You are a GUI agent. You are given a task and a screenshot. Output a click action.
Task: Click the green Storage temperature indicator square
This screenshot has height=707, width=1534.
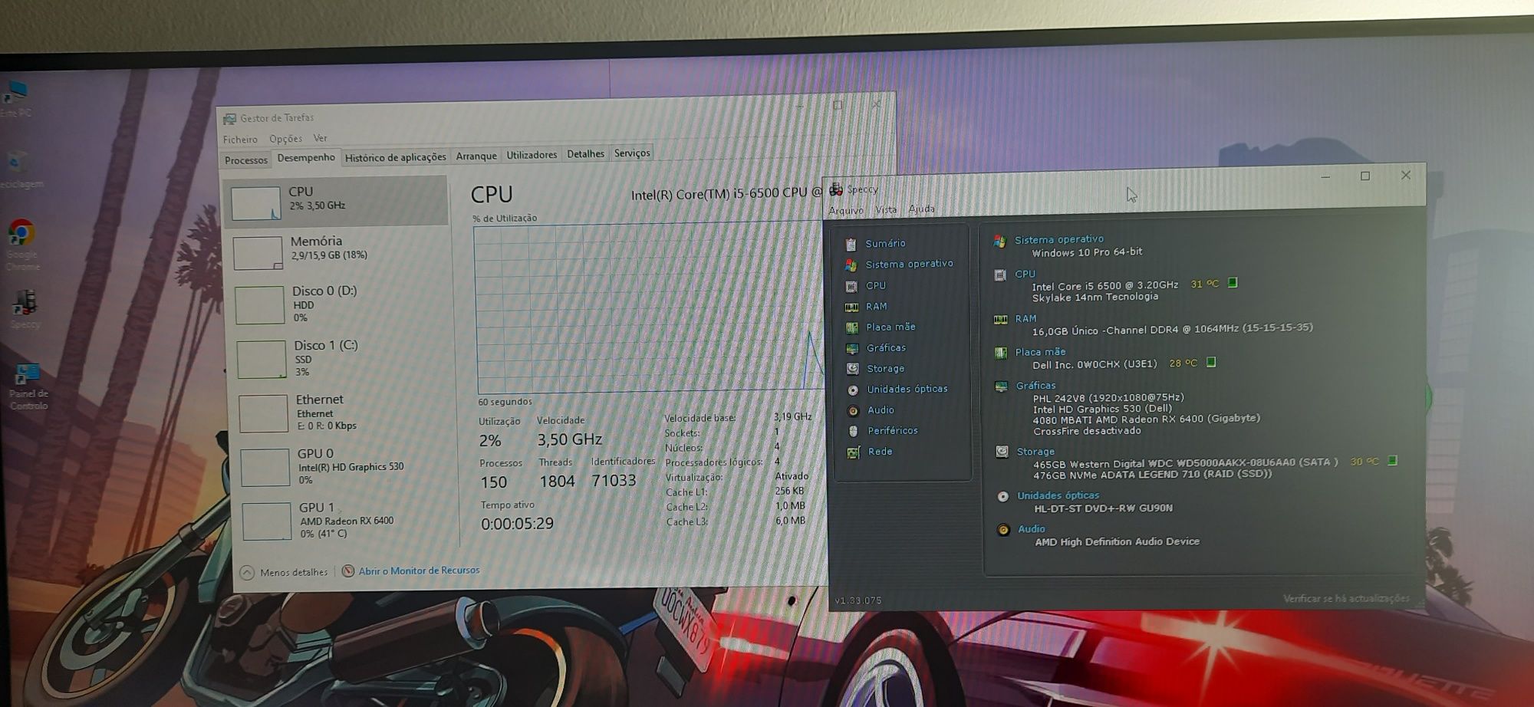point(1392,460)
